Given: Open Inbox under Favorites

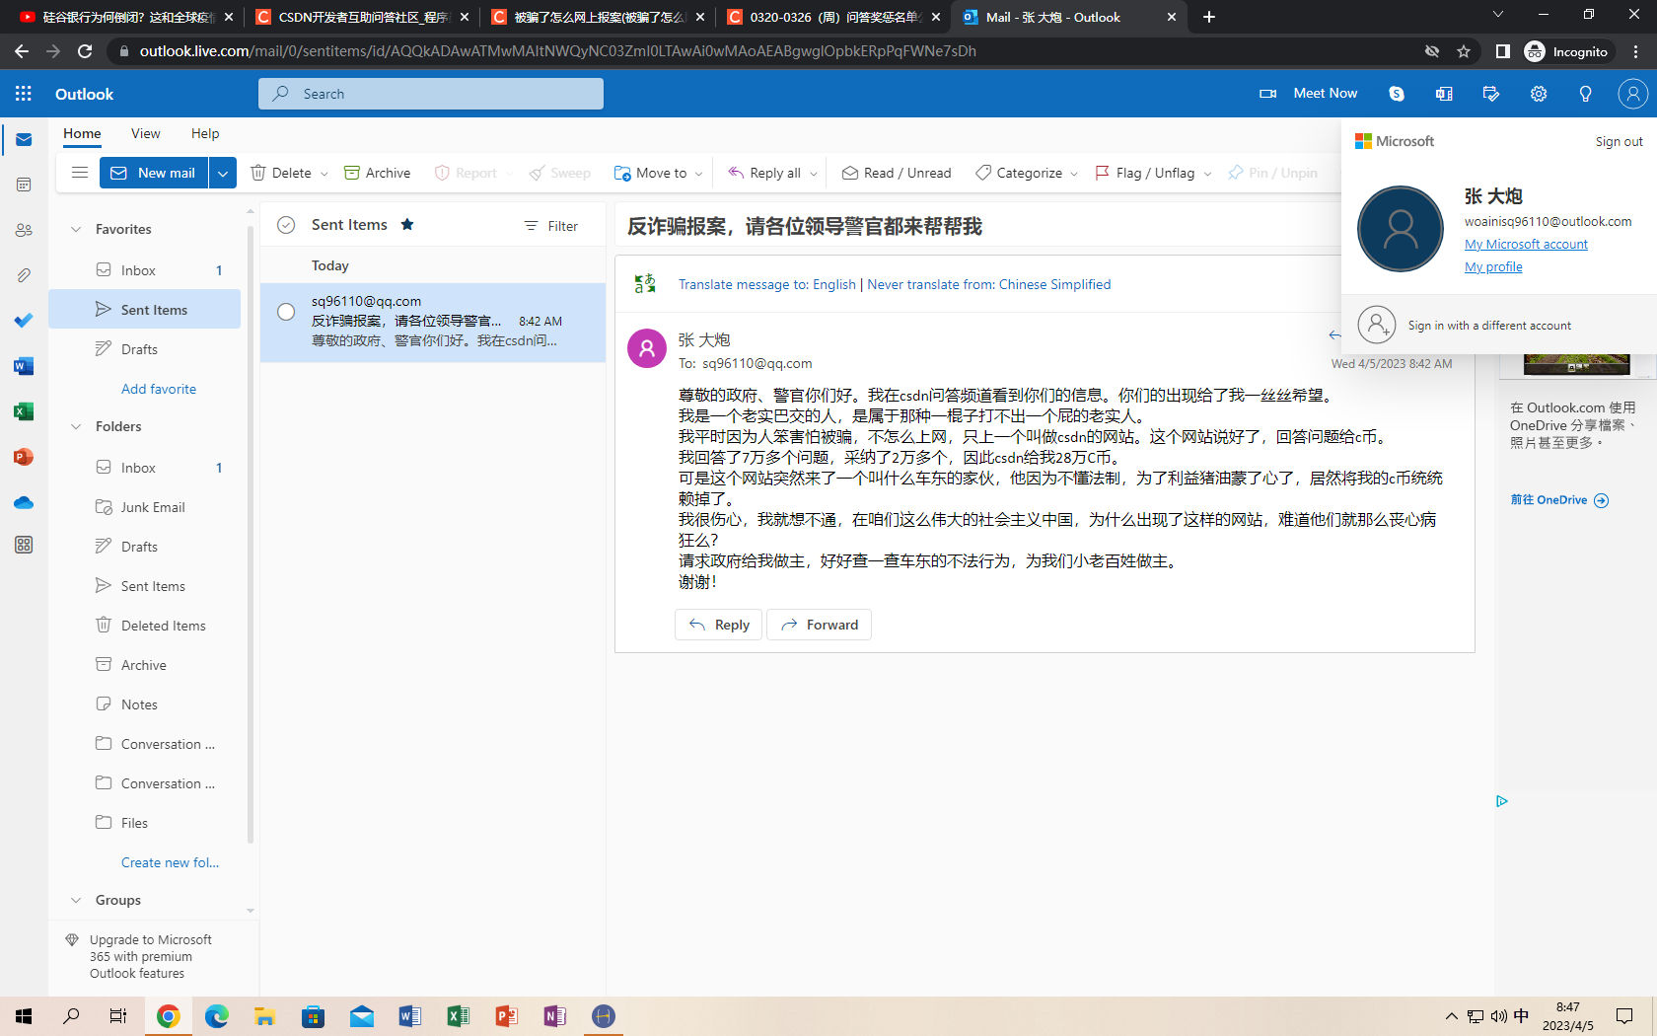Looking at the screenshot, I should pyautogui.click(x=145, y=270).
